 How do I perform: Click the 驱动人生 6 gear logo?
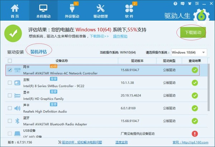tap(201, 16)
